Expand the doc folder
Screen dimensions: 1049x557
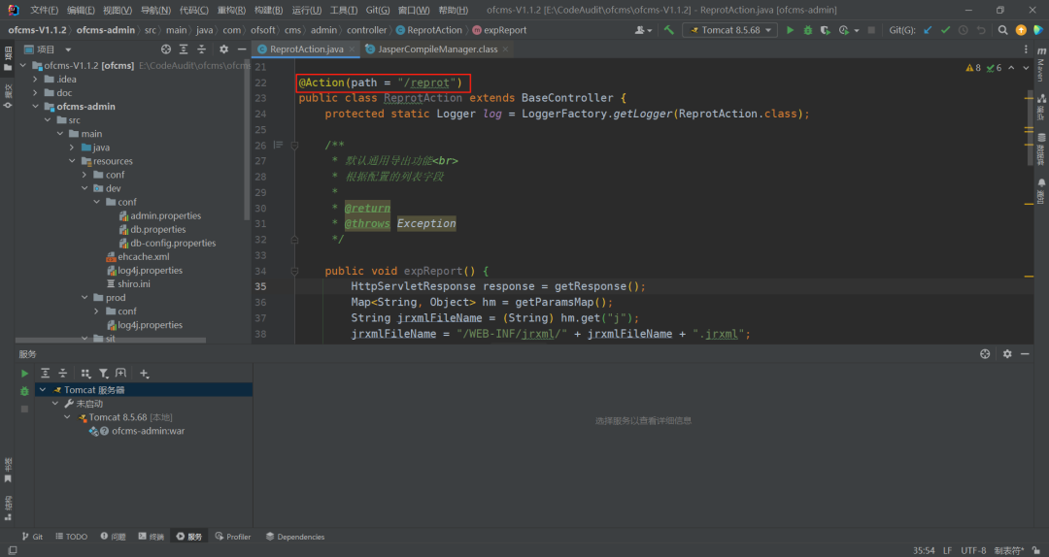click(x=36, y=93)
